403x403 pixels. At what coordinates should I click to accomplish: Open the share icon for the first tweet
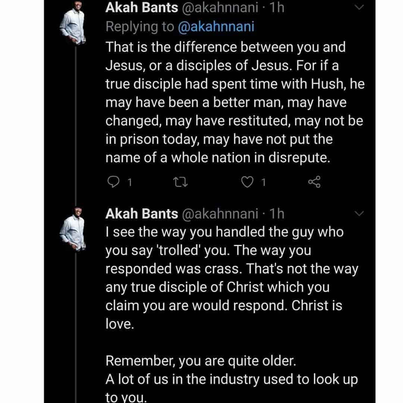tap(314, 182)
